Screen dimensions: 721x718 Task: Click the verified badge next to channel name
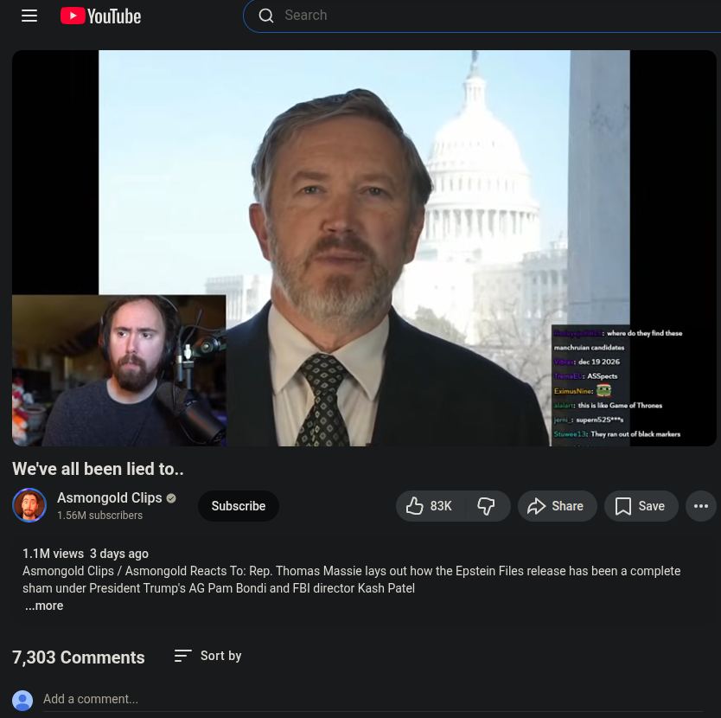click(x=171, y=498)
